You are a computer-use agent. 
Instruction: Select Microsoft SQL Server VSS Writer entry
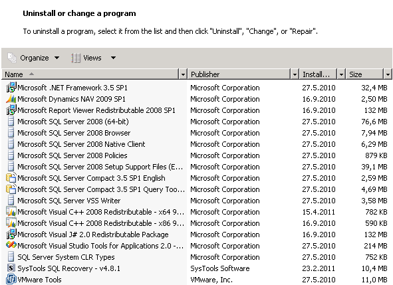tap(69, 201)
